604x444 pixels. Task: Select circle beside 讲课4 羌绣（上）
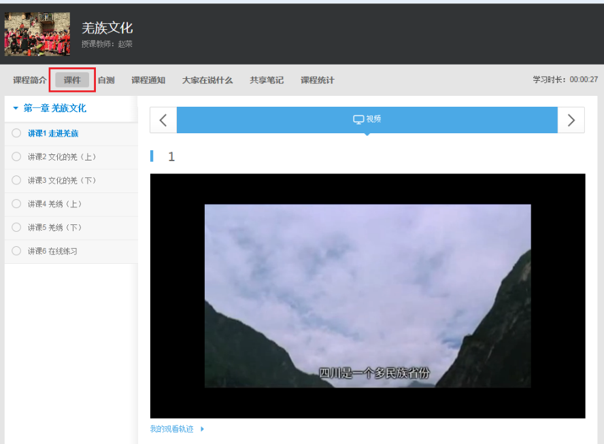[16, 204]
